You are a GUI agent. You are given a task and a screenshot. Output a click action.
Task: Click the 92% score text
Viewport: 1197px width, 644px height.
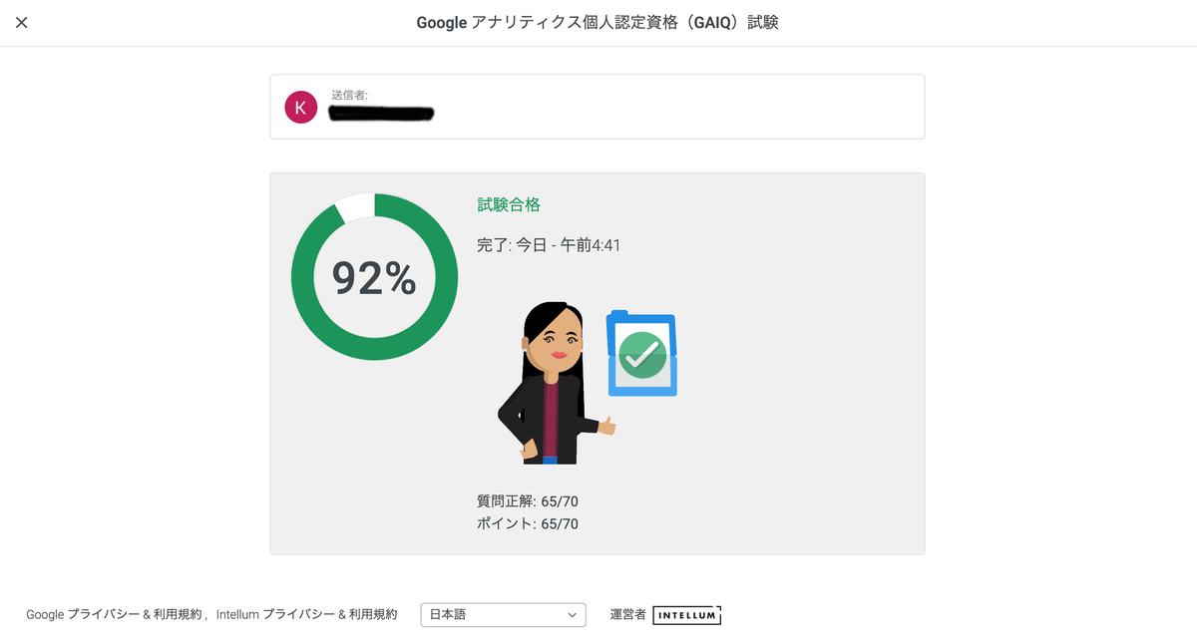click(x=374, y=278)
